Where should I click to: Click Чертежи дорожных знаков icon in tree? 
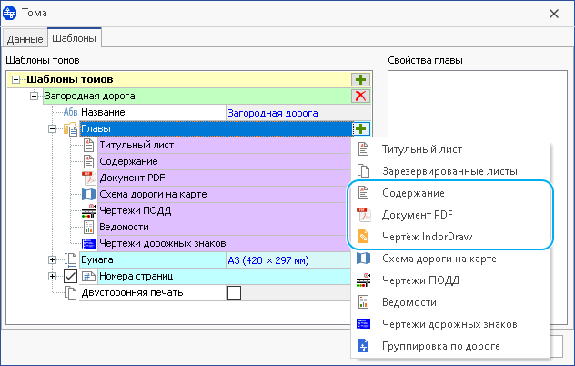click(x=88, y=243)
